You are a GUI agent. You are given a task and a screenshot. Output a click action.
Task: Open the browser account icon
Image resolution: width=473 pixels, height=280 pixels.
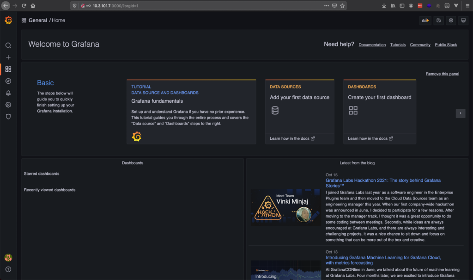pyautogui.click(x=411, y=6)
